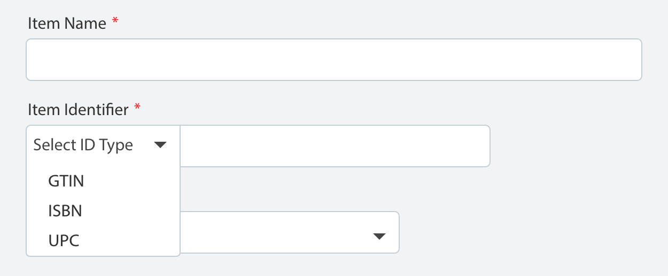Focus the Item Identifier value input box
The width and height of the screenshot is (668, 276).
coord(335,146)
